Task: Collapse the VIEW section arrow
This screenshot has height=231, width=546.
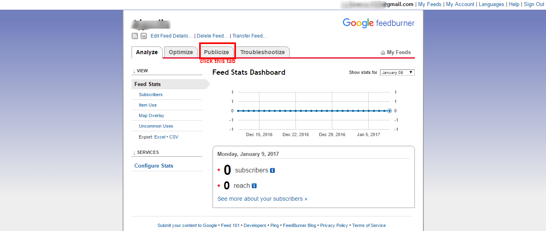Action: coord(134,71)
